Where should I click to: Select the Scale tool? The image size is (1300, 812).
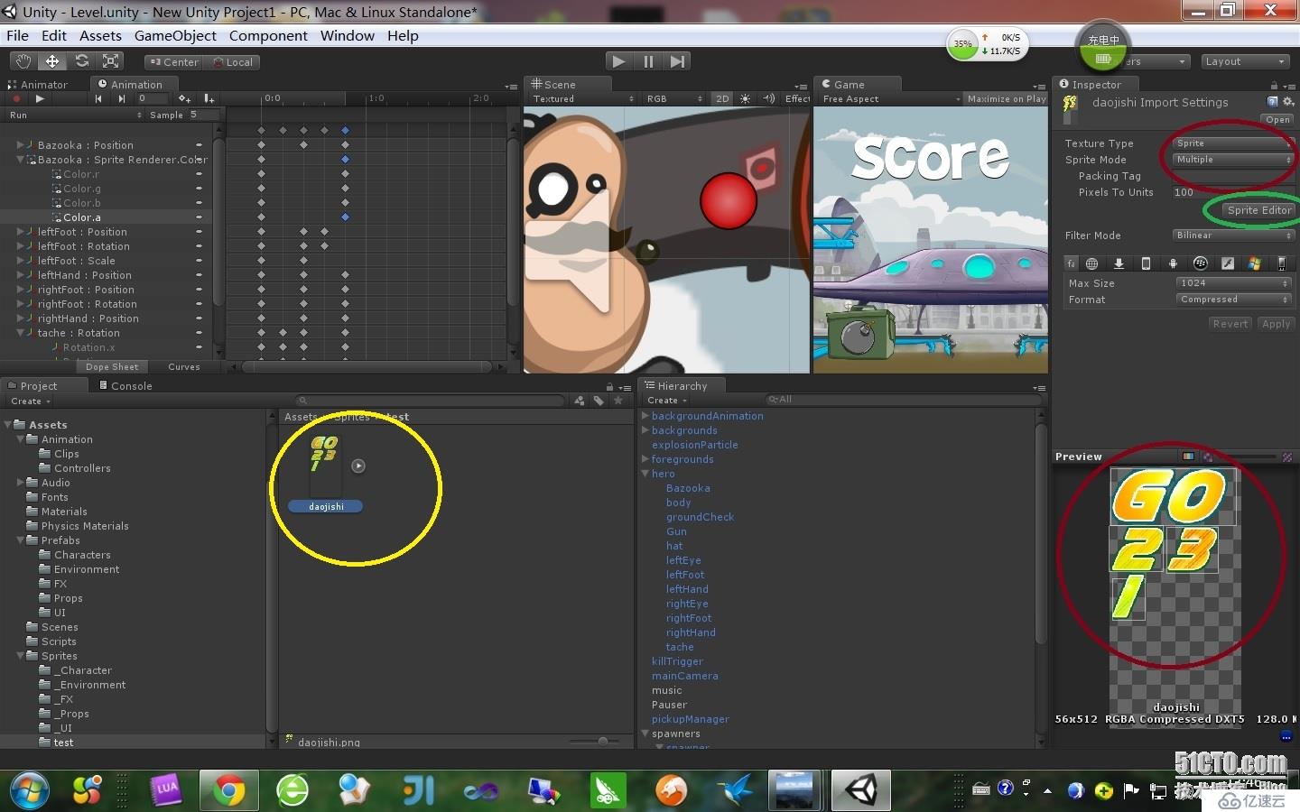click(x=111, y=61)
